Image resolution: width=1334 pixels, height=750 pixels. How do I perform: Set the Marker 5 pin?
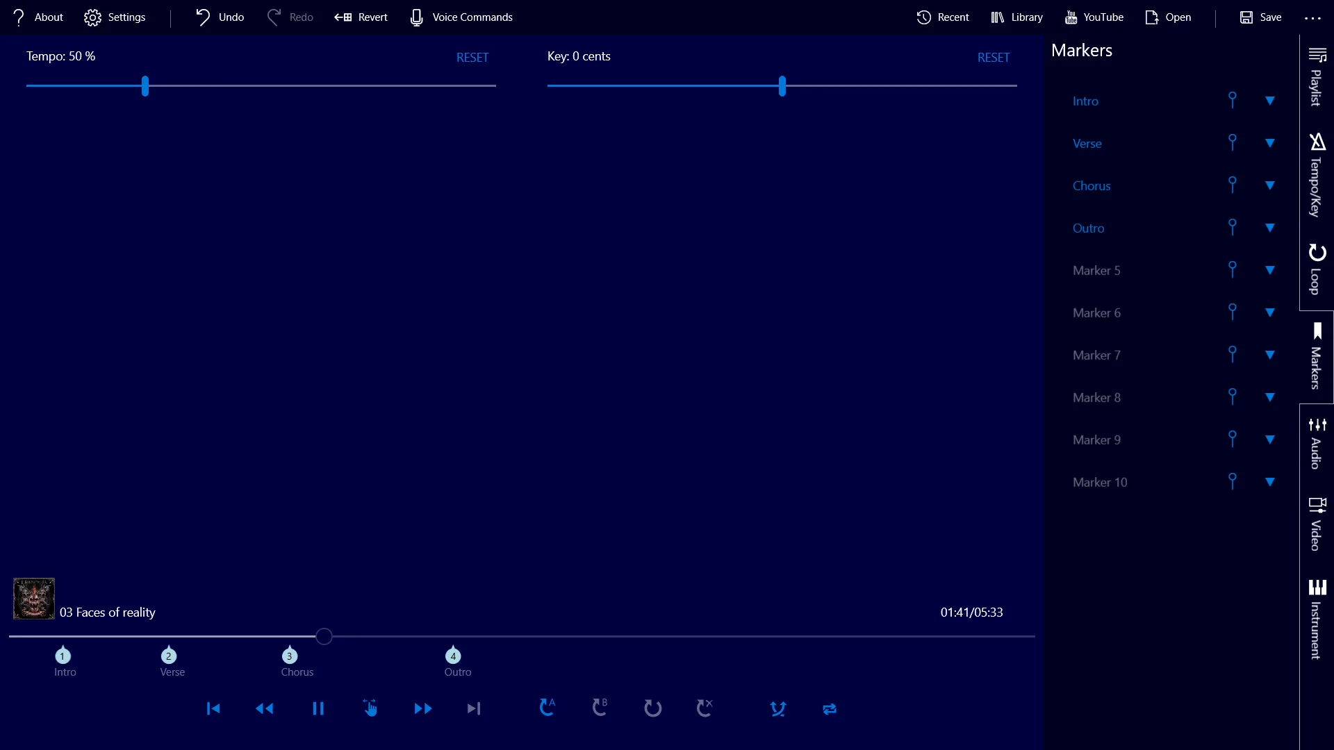coord(1232,270)
